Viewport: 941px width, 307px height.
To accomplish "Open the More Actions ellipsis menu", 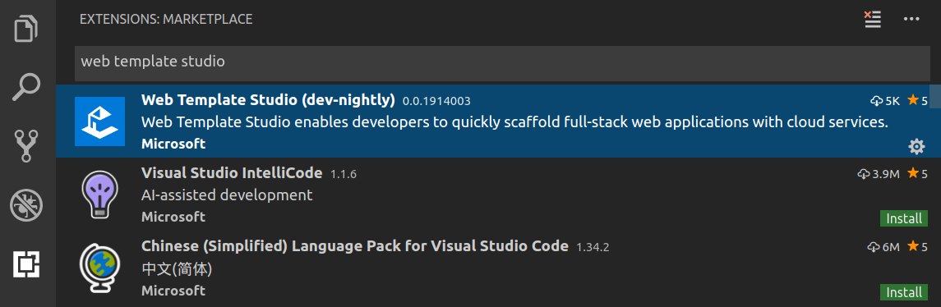I will (x=911, y=19).
